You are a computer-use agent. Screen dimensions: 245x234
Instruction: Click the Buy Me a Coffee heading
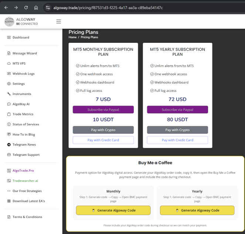click(155, 163)
